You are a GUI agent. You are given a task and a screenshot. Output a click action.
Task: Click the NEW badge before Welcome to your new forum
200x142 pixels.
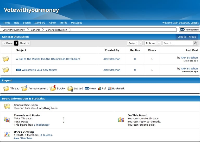coord(18,70)
